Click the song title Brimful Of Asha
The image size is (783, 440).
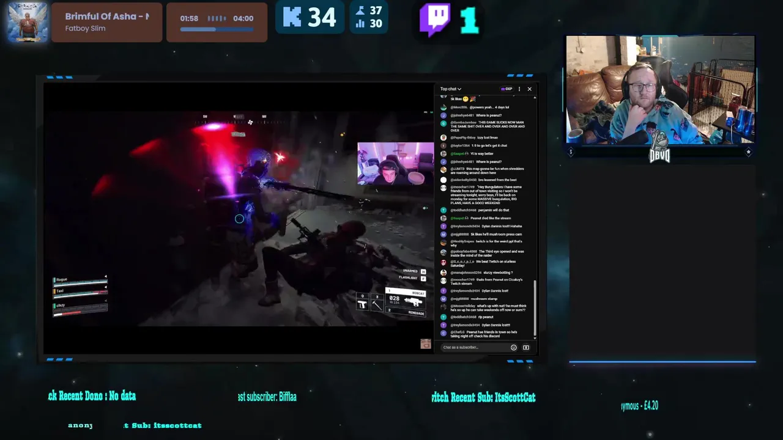coord(107,16)
